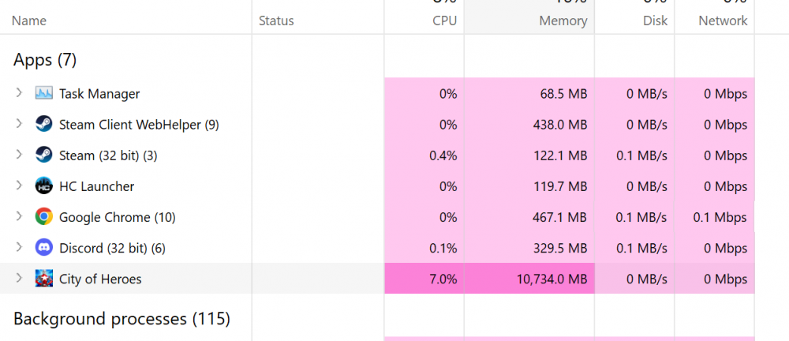This screenshot has width=789, height=341.
Task: Sort processes by the Name column
Action: pyautogui.click(x=29, y=21)
